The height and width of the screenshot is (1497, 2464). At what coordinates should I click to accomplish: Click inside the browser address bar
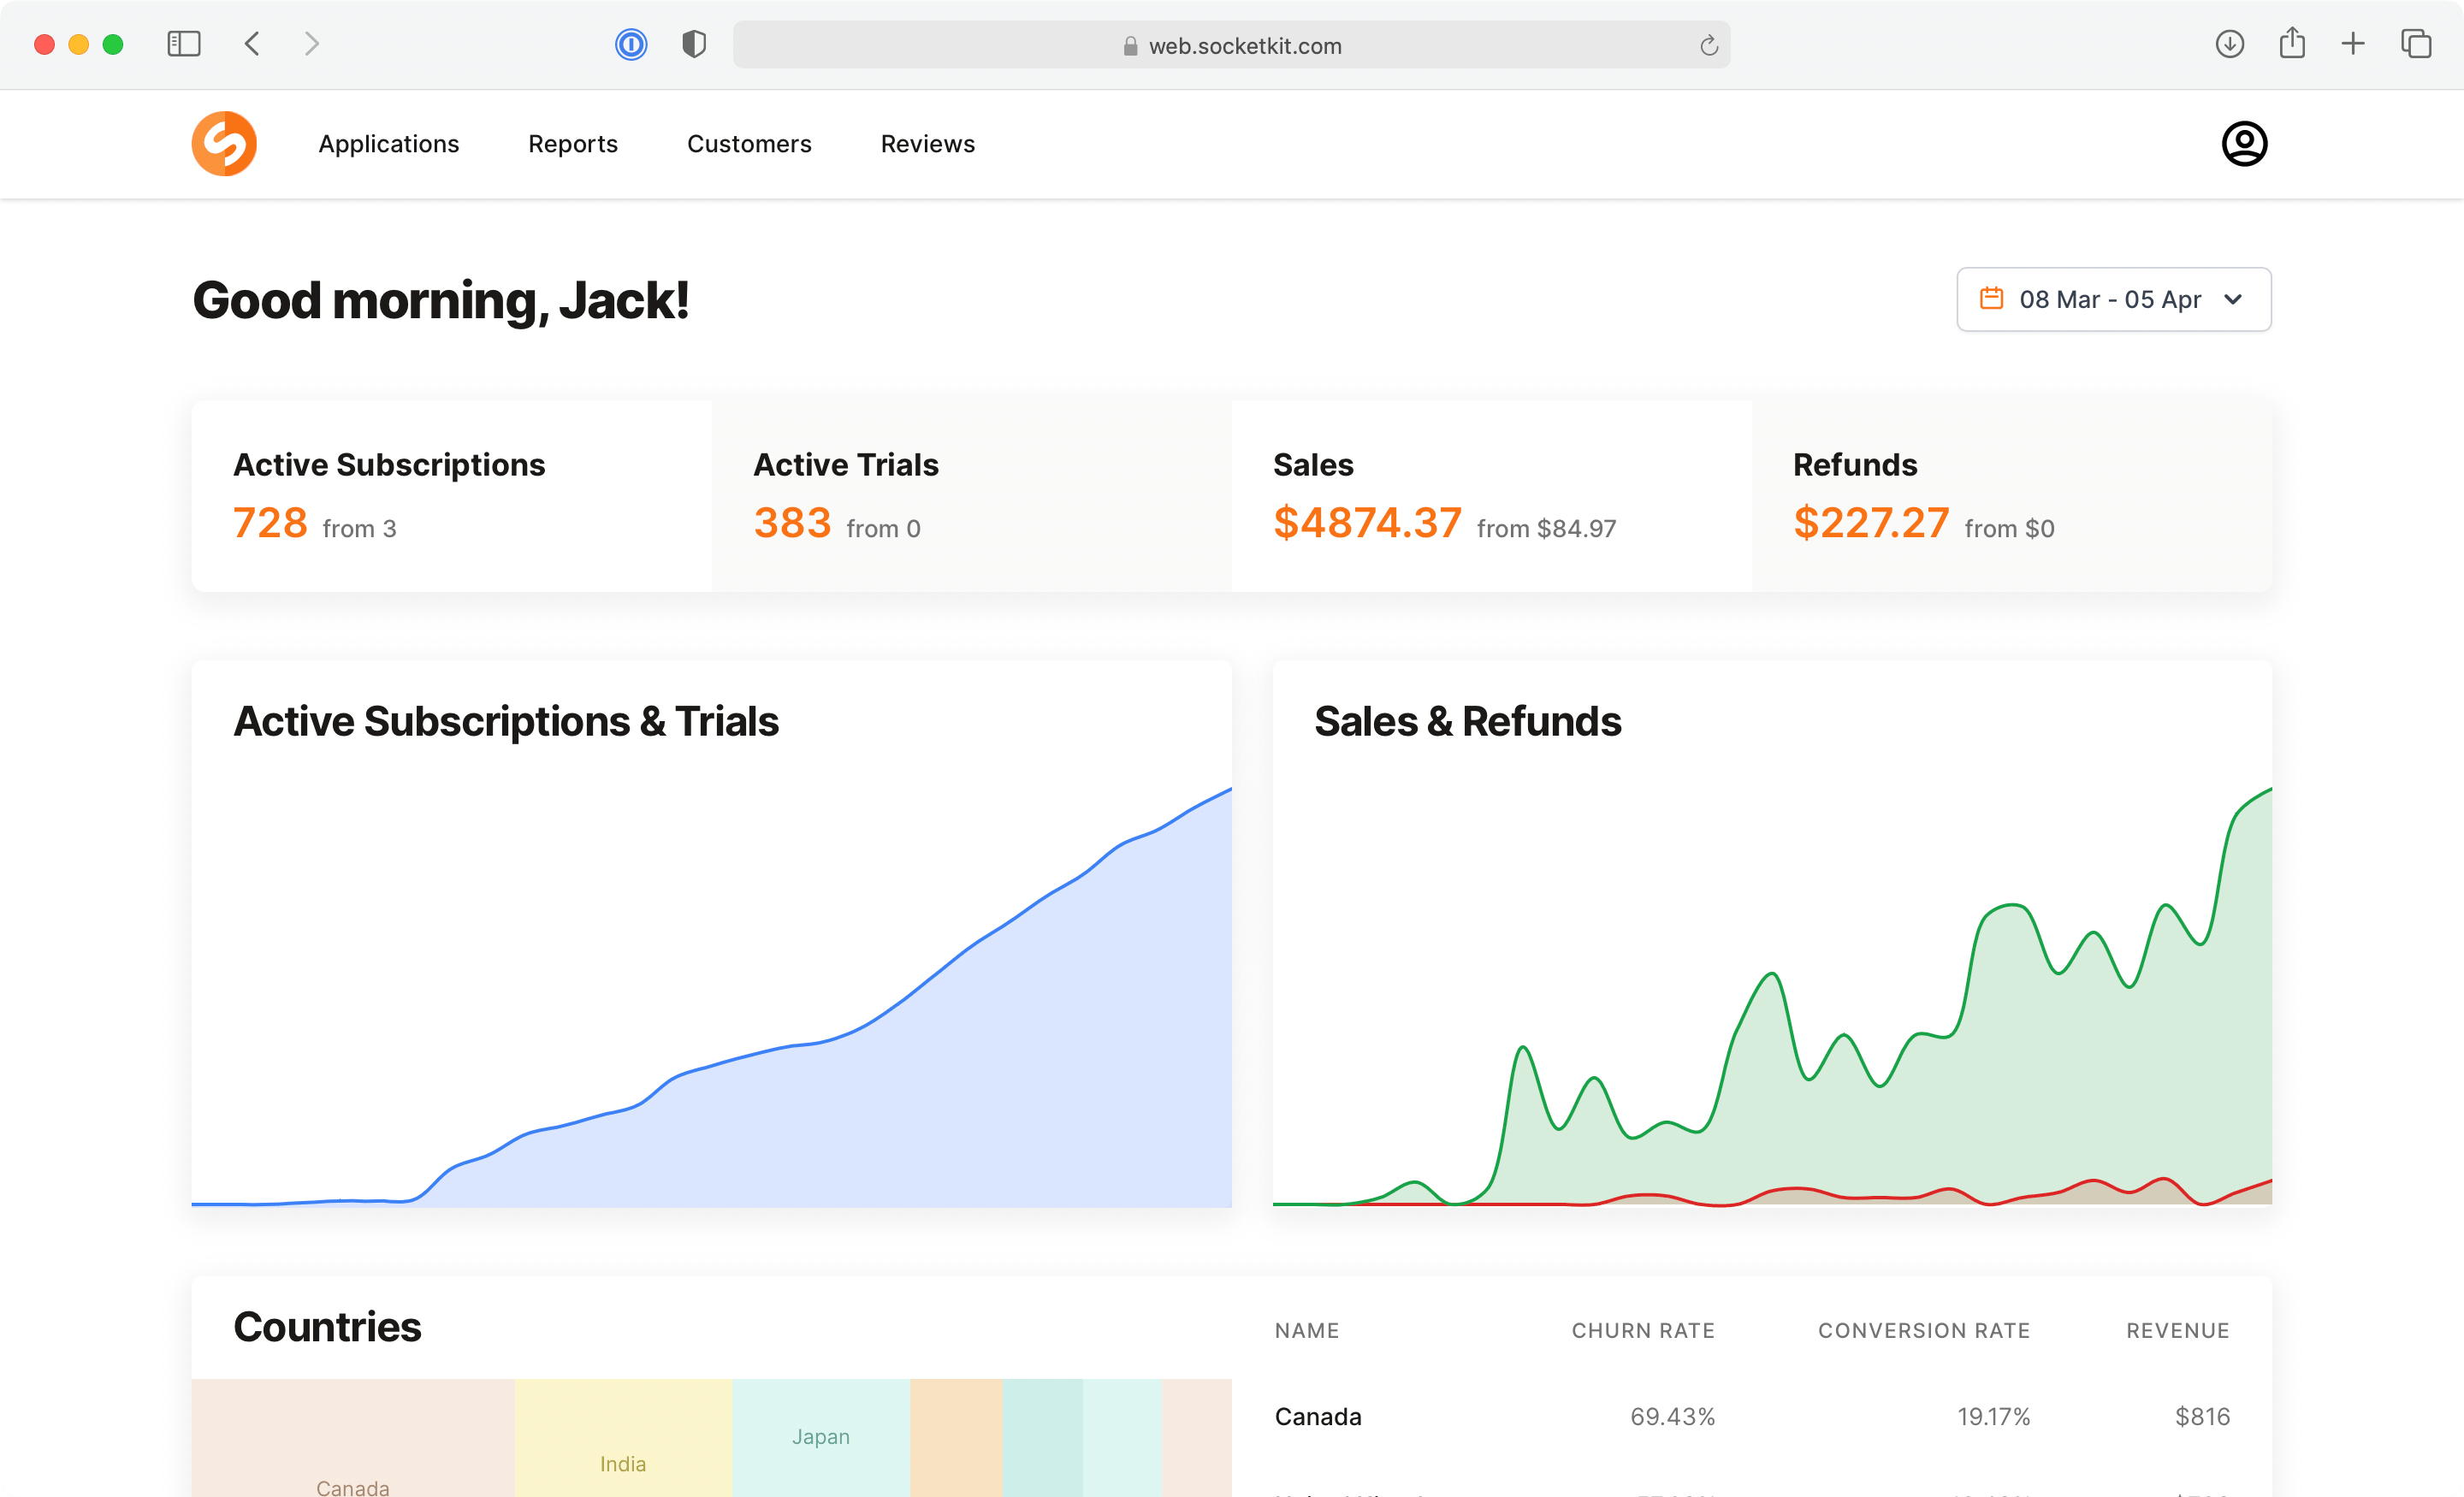coord(1231,45)
